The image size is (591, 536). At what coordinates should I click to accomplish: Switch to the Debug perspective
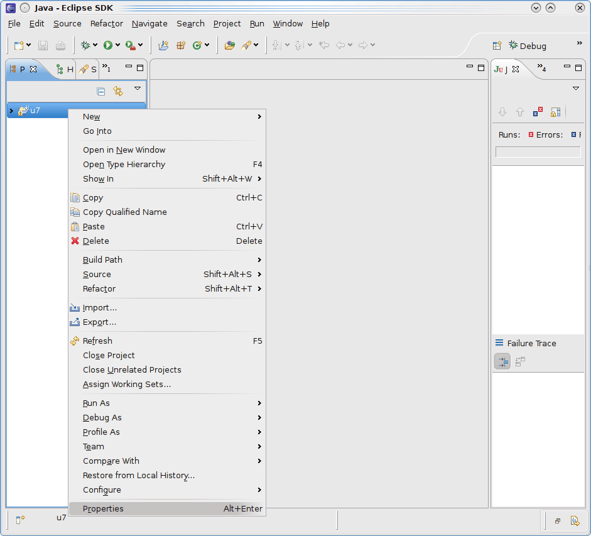pyautogui.click(x=528, y=46)
